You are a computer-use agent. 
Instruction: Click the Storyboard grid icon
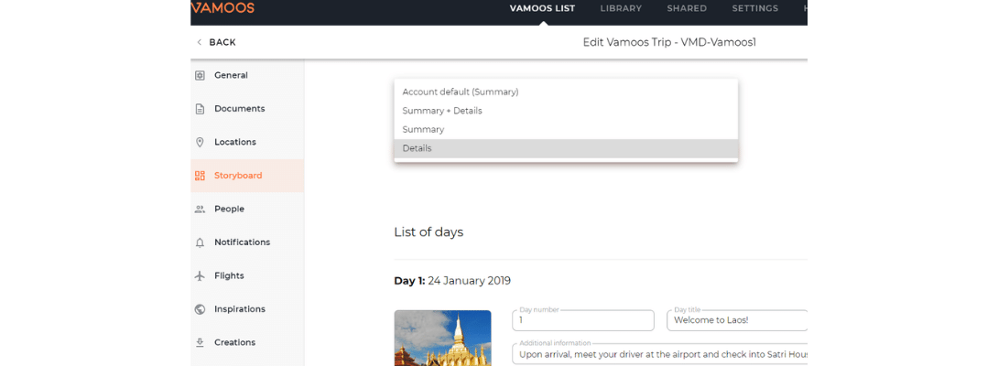click(x=200, y=176)
